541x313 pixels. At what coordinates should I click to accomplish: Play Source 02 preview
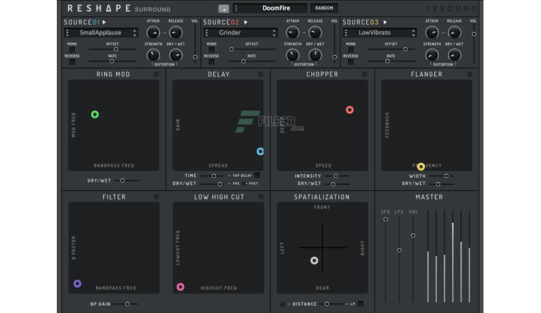[246, 22]
